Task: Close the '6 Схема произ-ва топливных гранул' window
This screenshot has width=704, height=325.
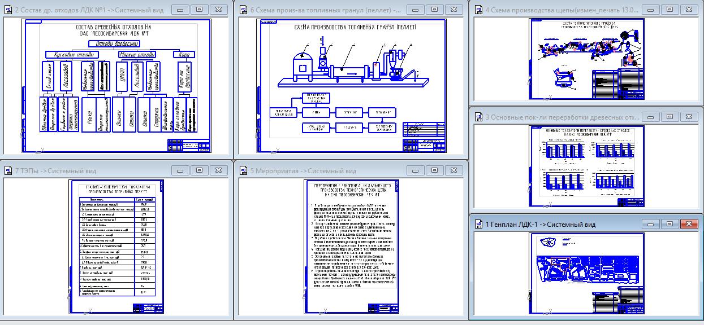Action: tap(454, 10)
